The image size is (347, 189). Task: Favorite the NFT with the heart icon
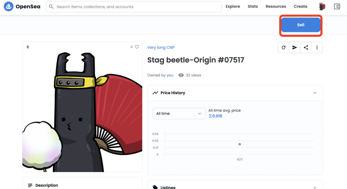[137, 47]
